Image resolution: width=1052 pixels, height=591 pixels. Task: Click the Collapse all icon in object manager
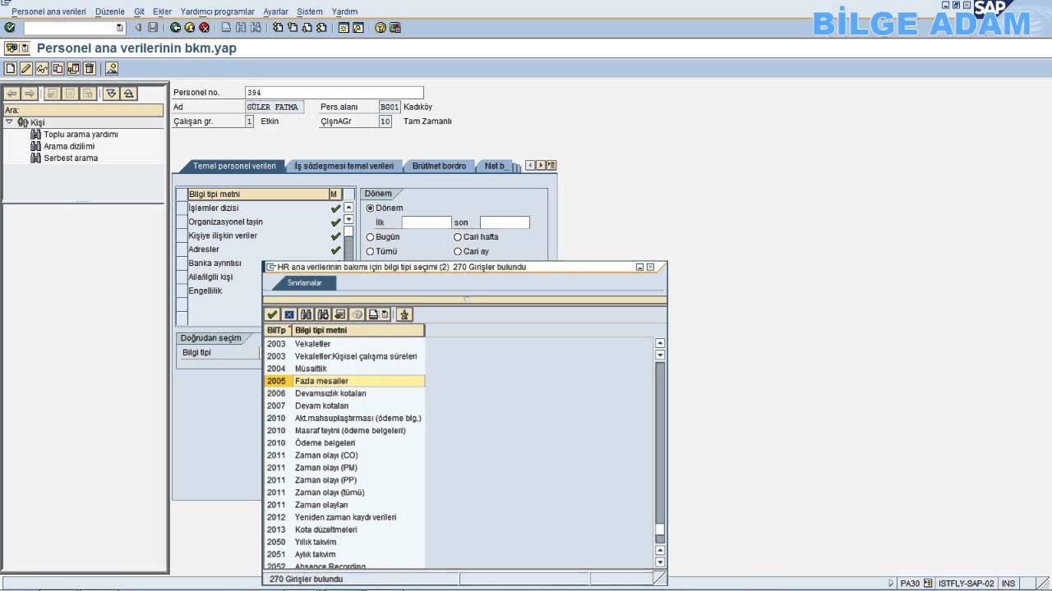pyautogui.click(x=128, y=94)
